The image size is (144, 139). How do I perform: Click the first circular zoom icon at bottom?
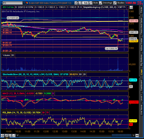(6, 136)
